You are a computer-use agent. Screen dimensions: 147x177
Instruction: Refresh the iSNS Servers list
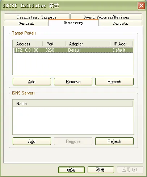pos(114,141)
